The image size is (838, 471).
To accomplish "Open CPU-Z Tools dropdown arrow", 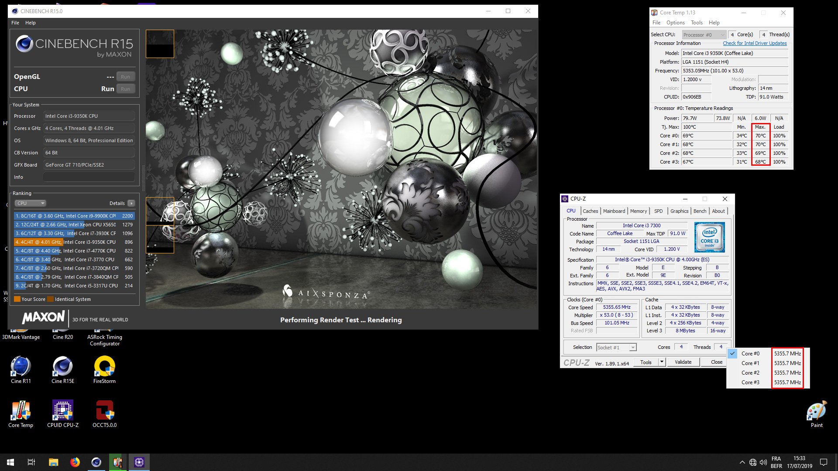I will coord(662,362).
